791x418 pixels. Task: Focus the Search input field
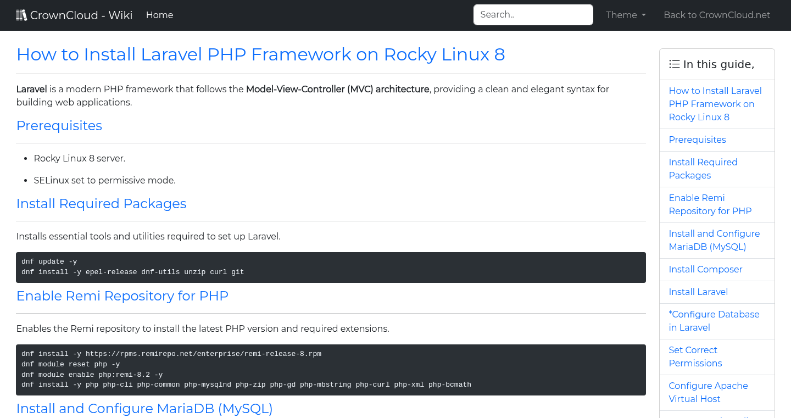pos(533,15)
